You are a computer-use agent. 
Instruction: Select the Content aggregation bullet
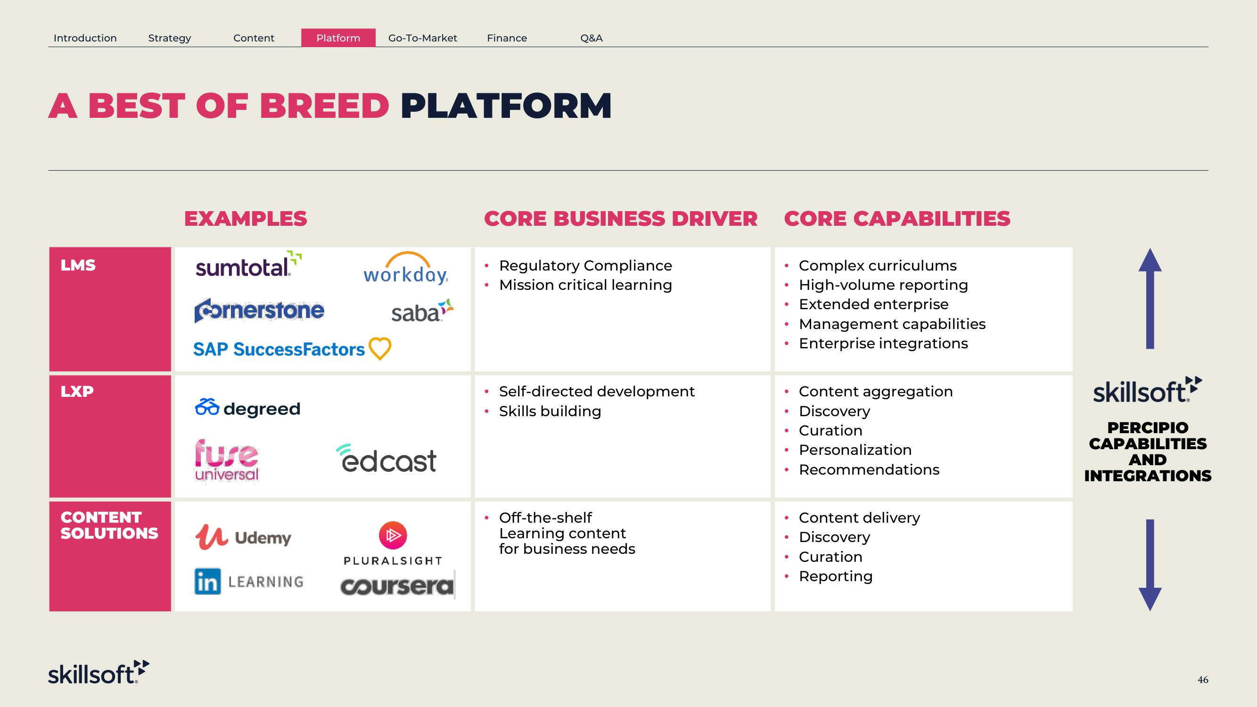[875, 391]
